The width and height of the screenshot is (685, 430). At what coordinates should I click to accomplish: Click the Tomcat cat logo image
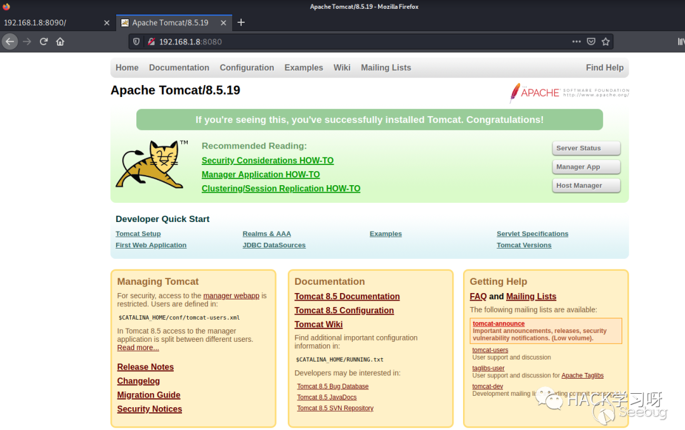[x=151, y=164]
